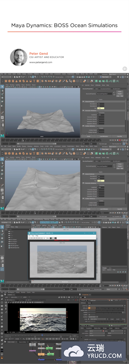The width and height of the screenshot is (129, 364).
Task: Click Load Attributes in top Maya Attribute Editor
Action: click(104, 136)
